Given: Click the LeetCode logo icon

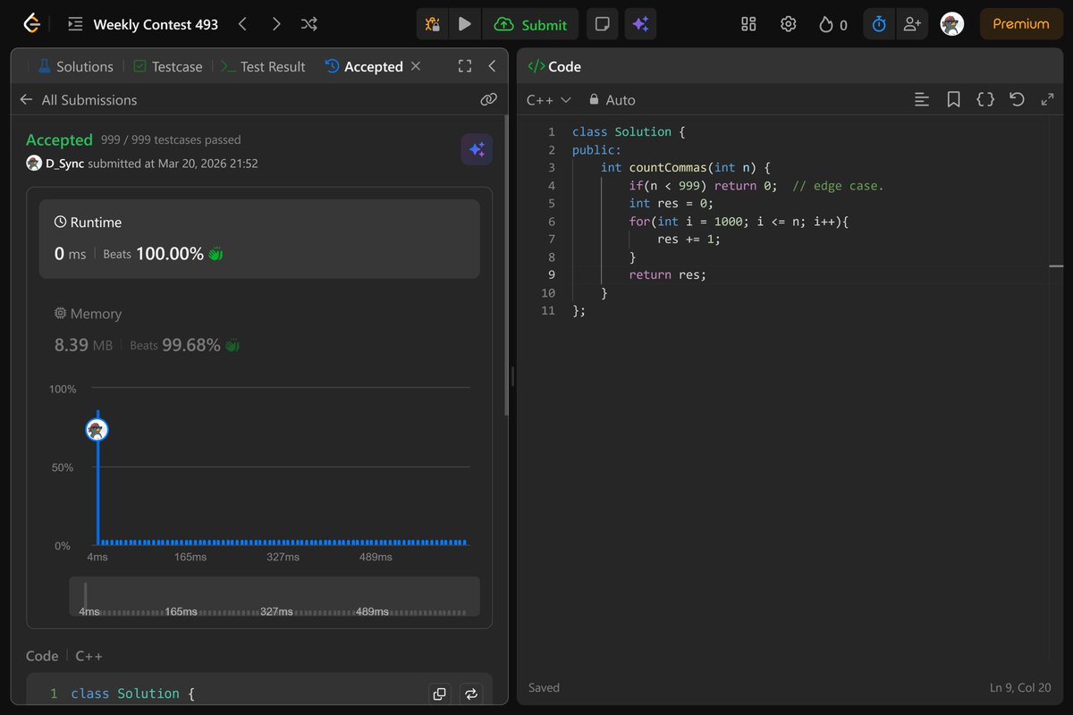Looking at the screenshot, I should [x=31, y=24].
